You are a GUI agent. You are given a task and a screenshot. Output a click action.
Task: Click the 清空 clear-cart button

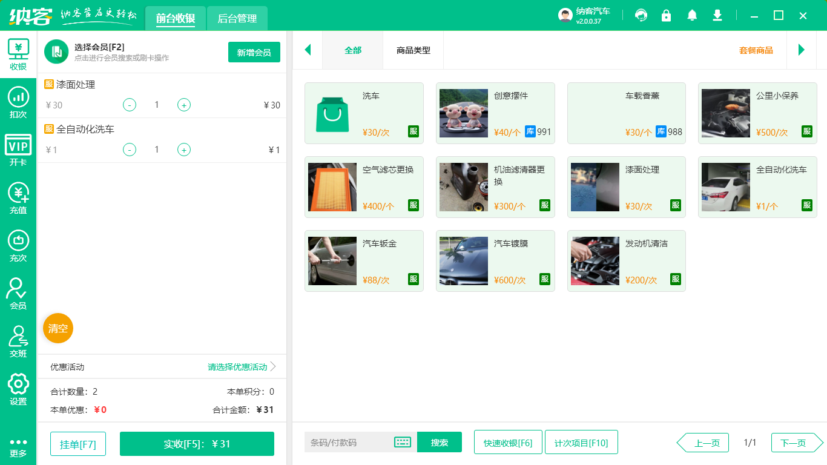(58, 328)
